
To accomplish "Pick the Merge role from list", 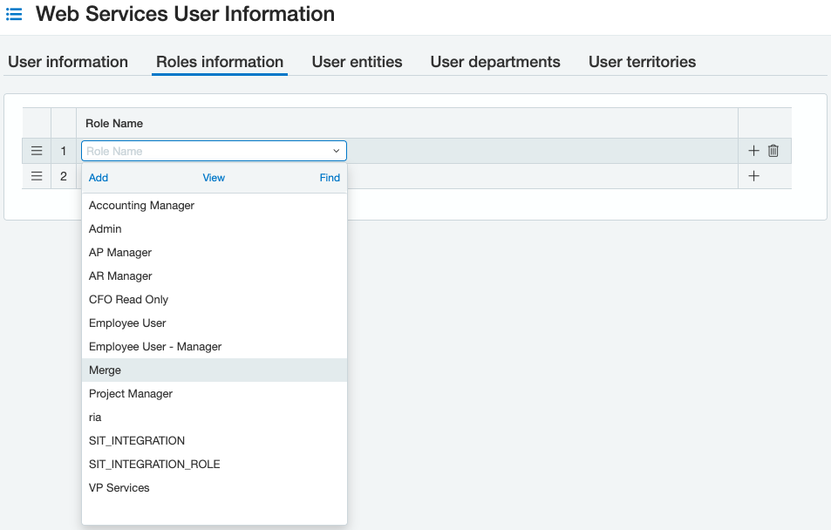I will [x=105, y=370].
